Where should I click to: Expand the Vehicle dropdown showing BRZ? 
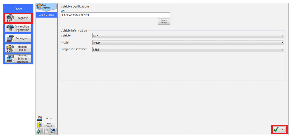coord(188,36)
